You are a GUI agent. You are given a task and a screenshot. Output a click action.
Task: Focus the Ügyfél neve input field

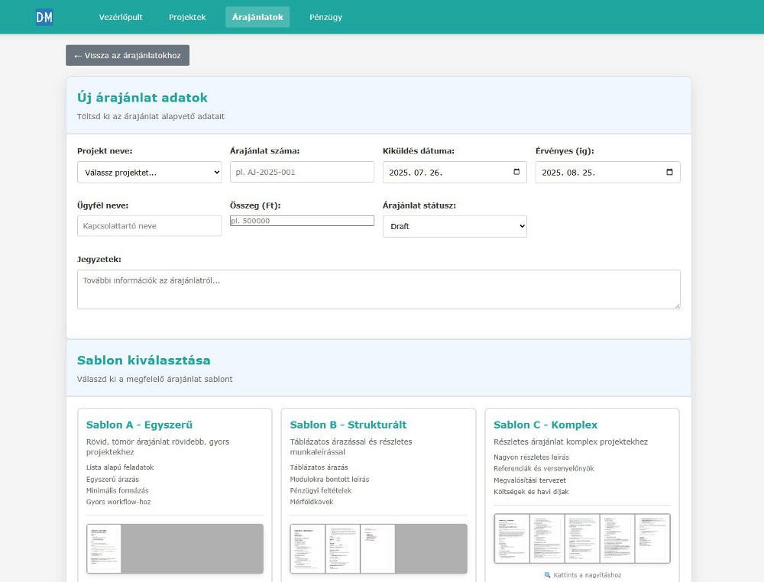coord(149,226)
